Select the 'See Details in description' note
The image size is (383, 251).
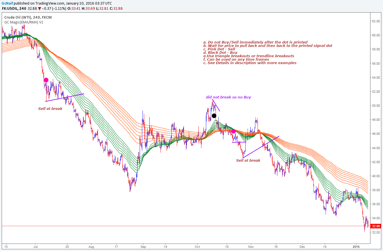pyautogui.click(x=250, y=63)
